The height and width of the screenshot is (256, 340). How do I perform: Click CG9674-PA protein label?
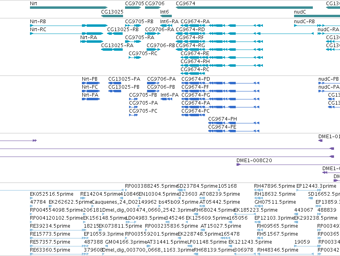[196, 103]
